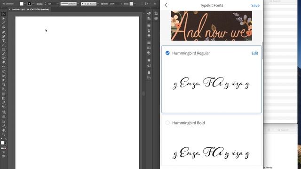Save the Typekit Fonts selection
This screenshot has height=169, width=301.
point(255,5)
